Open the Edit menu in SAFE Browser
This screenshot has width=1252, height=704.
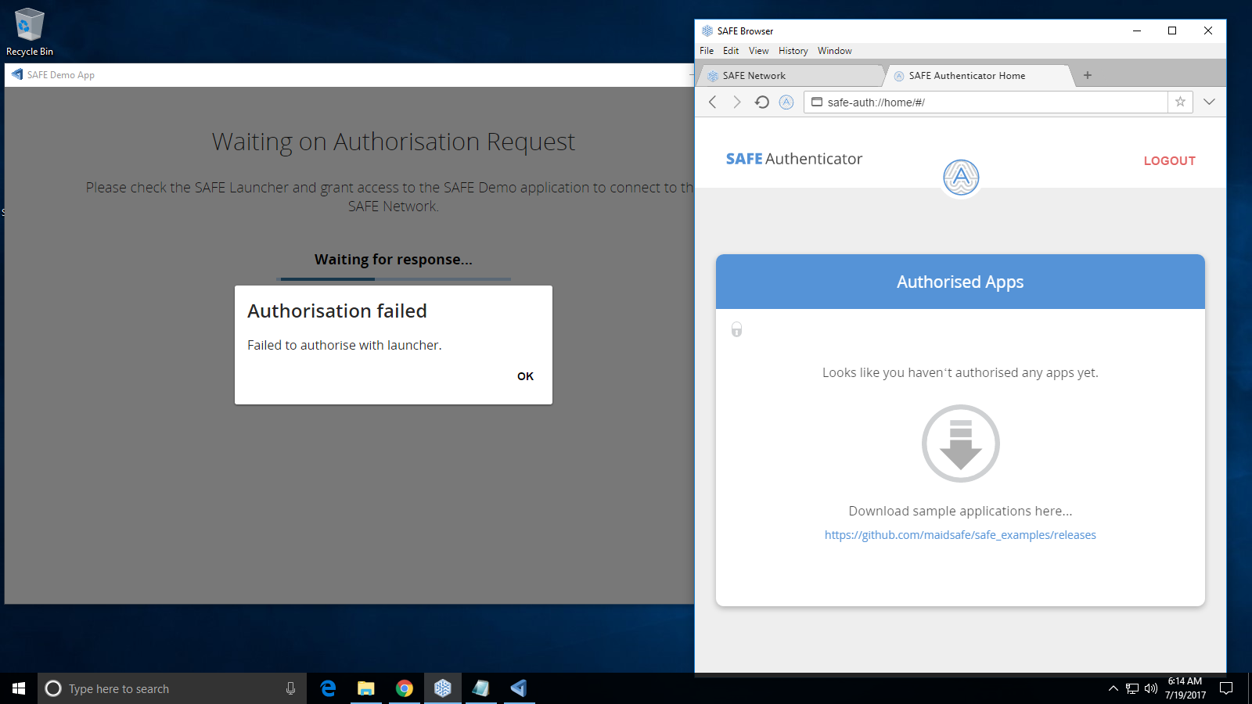pyautogui.click(x=731, y=51)
